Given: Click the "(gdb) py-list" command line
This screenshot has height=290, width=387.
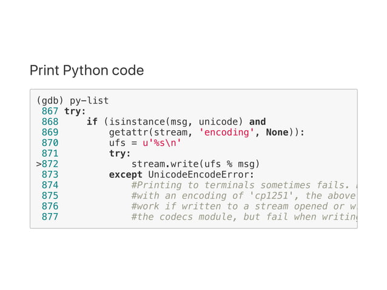Looking at the screenshot, I should (72, 100).
